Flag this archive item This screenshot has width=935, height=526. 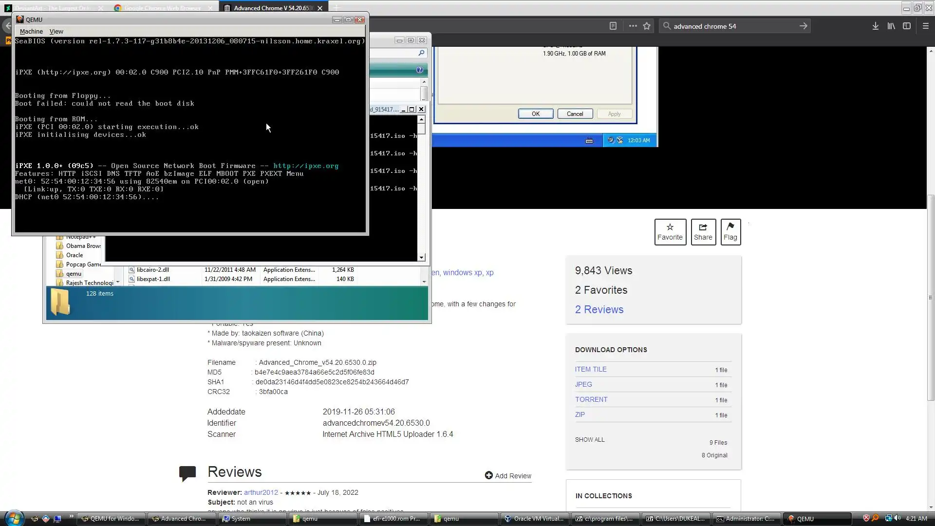pyautogui.click(x=730, y=232)
